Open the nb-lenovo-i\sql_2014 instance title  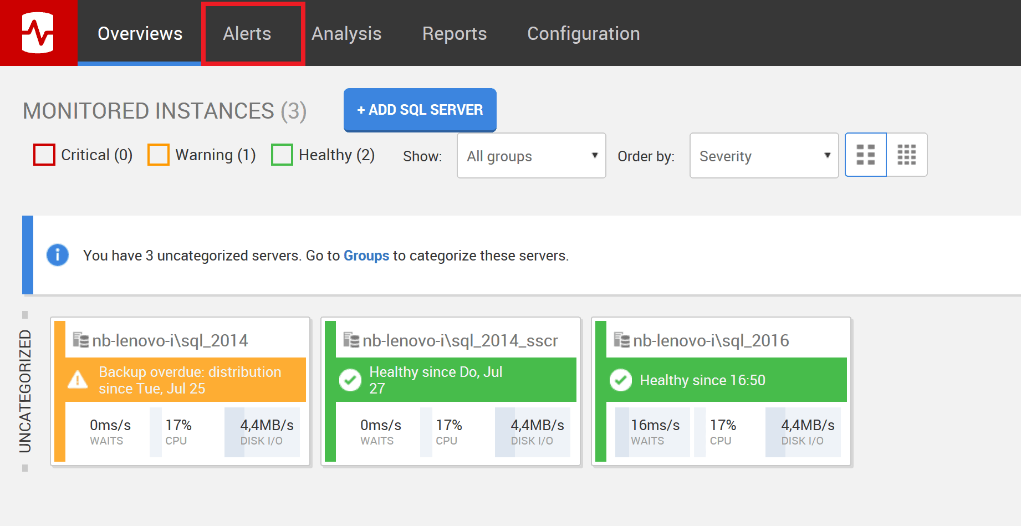tap(170, 340)
